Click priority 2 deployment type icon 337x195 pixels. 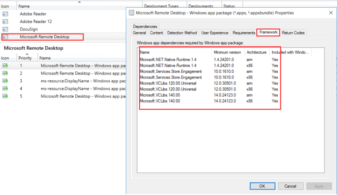coord(5,73)
